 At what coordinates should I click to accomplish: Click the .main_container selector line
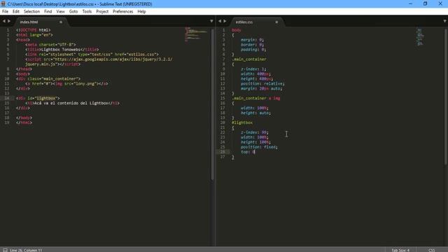[x=249, y=59]
